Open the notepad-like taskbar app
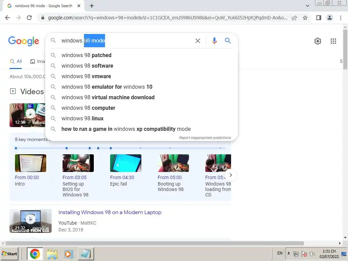Screen dimensions: 348x261 click(86, 254)
